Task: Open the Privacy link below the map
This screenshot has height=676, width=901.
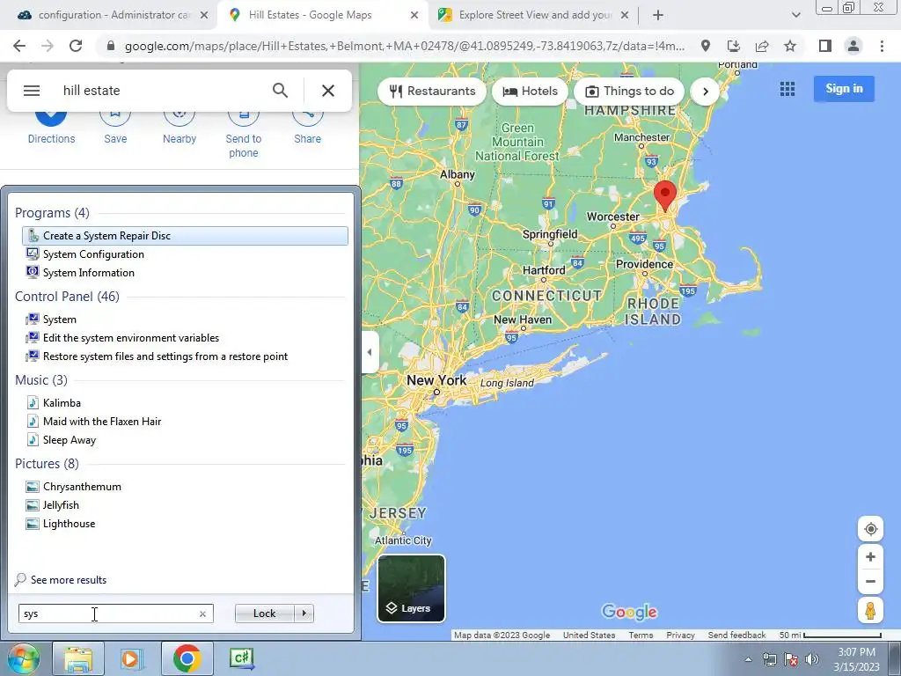Action: pyautogui.click(x=680, y=636)
